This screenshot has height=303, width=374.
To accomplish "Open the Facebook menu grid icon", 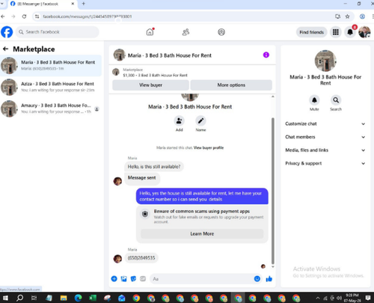I will [x=336, y=32].
